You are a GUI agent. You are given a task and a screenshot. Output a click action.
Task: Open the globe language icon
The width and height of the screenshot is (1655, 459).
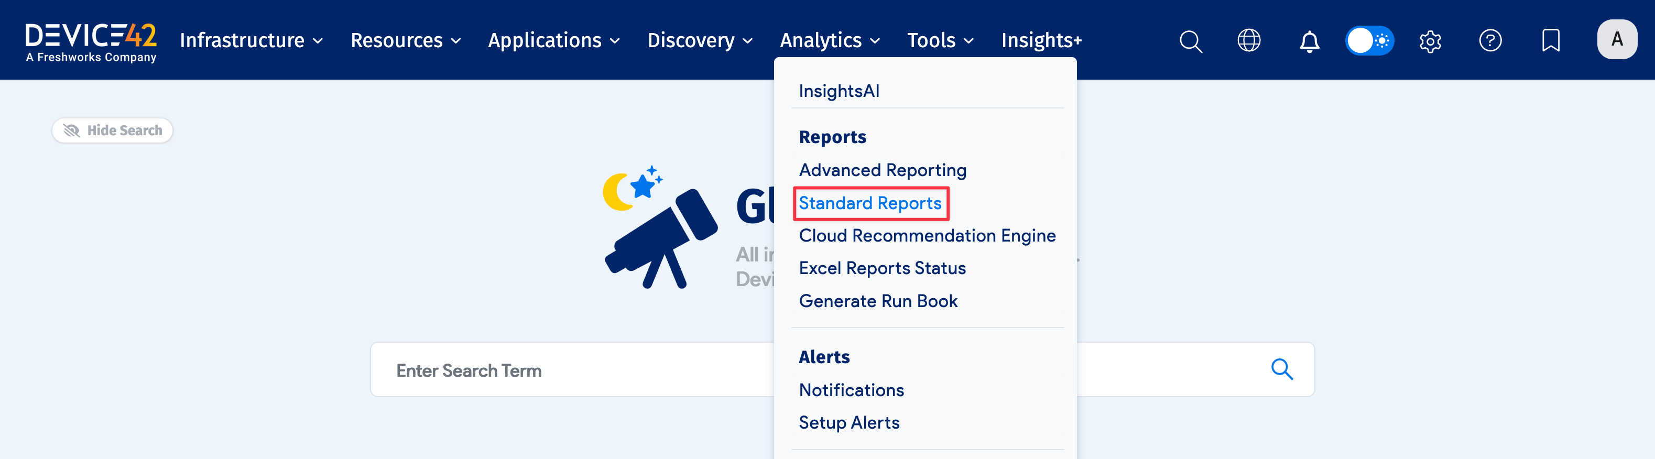point(1248,40)
